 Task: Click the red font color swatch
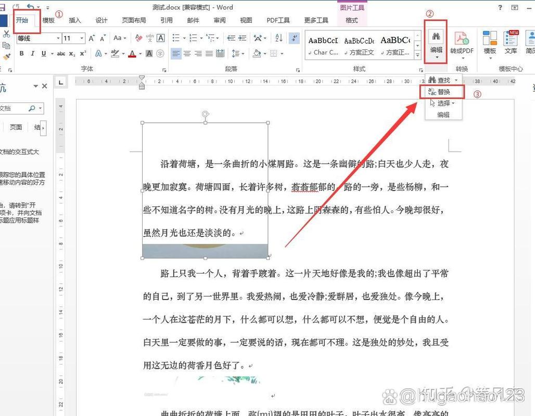tap(132, 54)
